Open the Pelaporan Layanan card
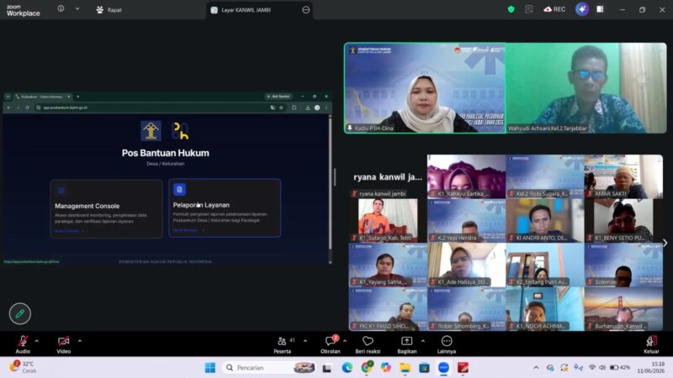Image resolution: width=673 pixels, height=378 pixels. click(225, 207)
